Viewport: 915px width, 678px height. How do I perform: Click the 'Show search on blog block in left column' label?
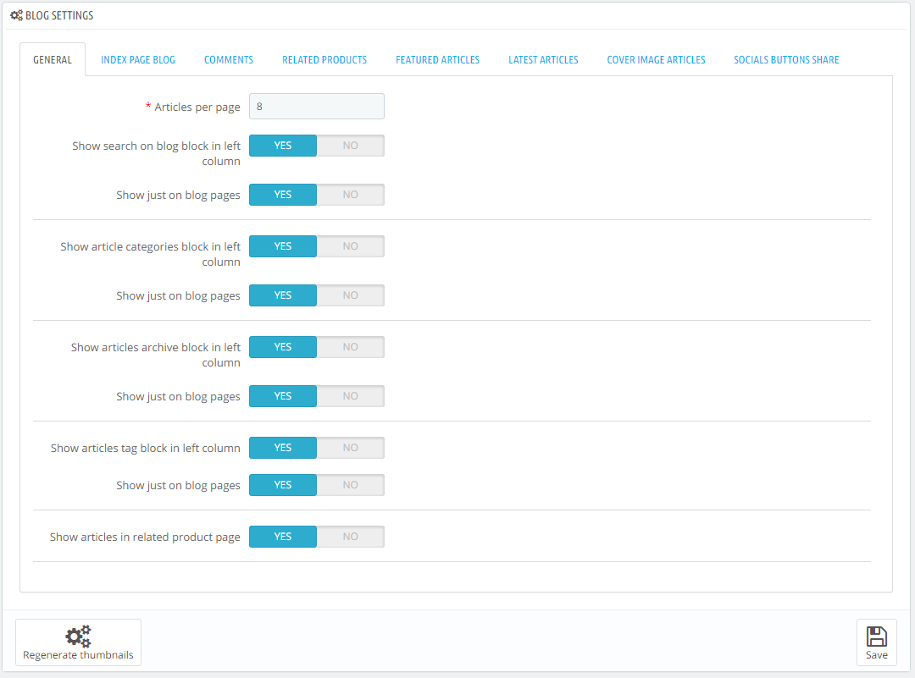click(157, 153)
